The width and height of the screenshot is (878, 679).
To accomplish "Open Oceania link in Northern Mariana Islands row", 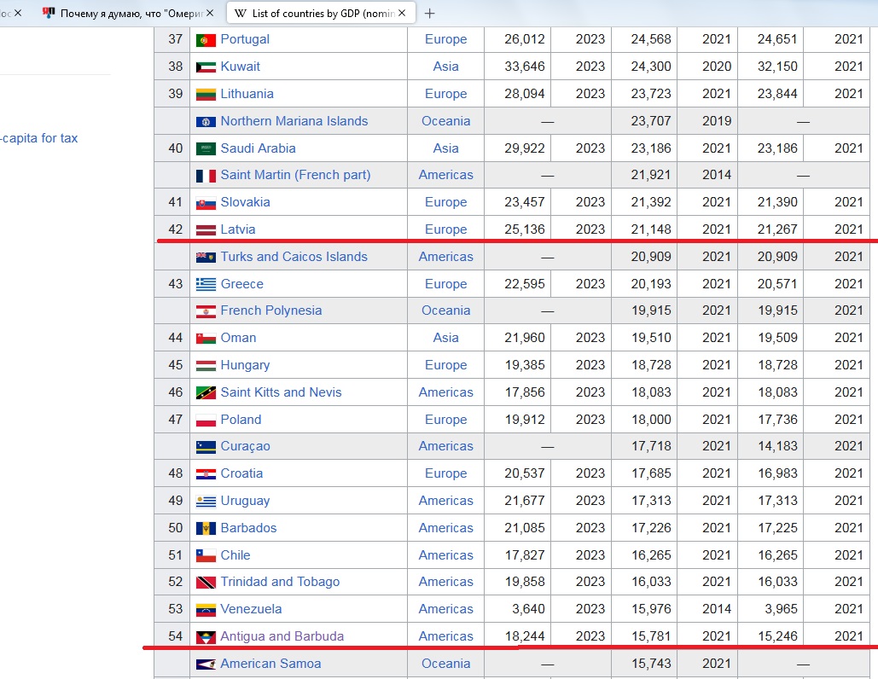I will pyautogui.click(x=445, y=121).
